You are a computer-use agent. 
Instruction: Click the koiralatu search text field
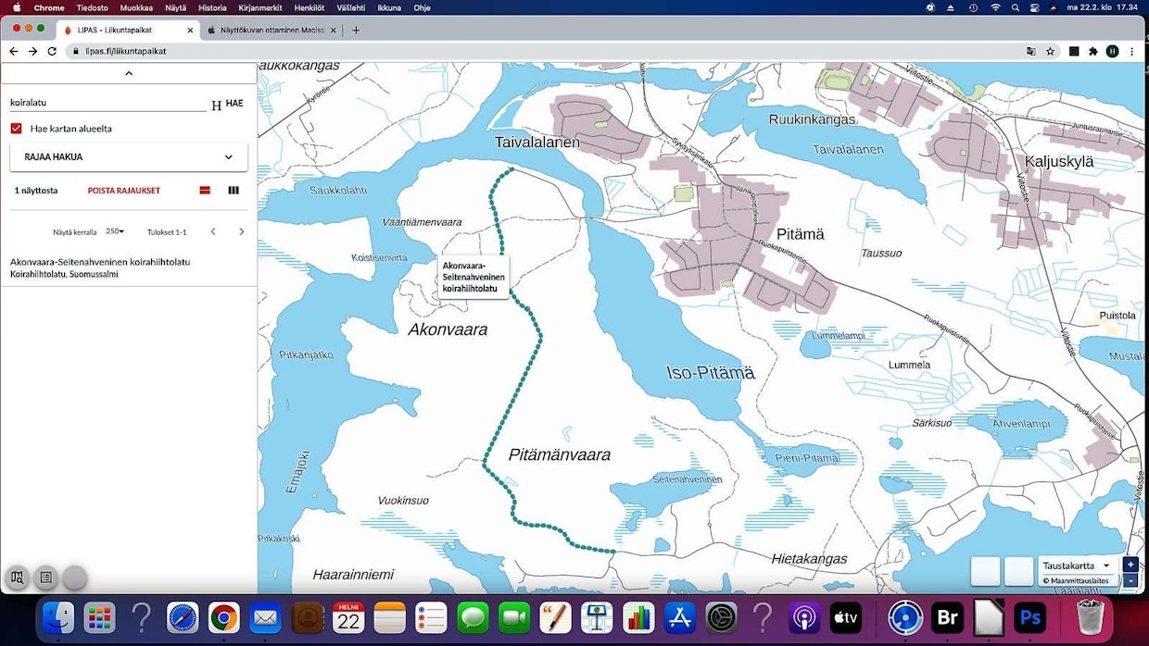(107, 103)
